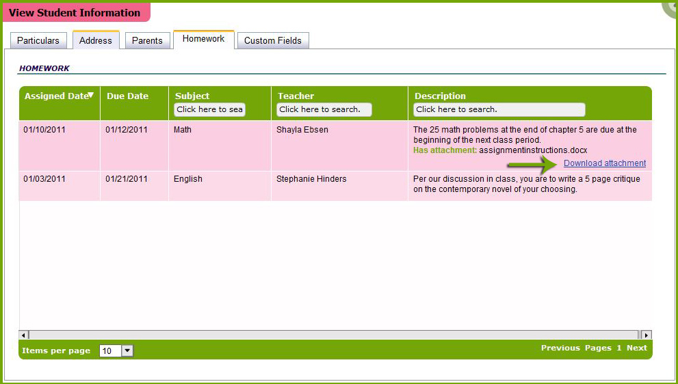Click the Description search input
Viewport: 678px width, 384px height.
coord(499,109)
